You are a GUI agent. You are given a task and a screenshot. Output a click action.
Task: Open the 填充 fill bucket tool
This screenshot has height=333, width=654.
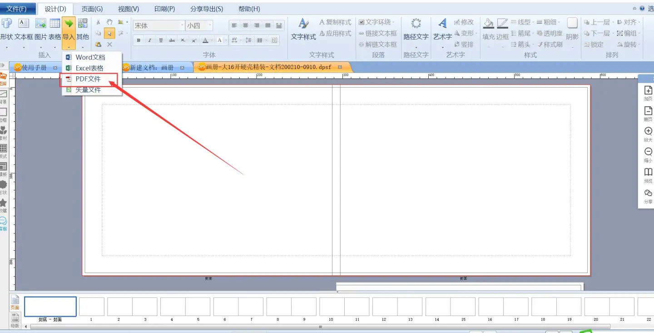pos(489,29)
